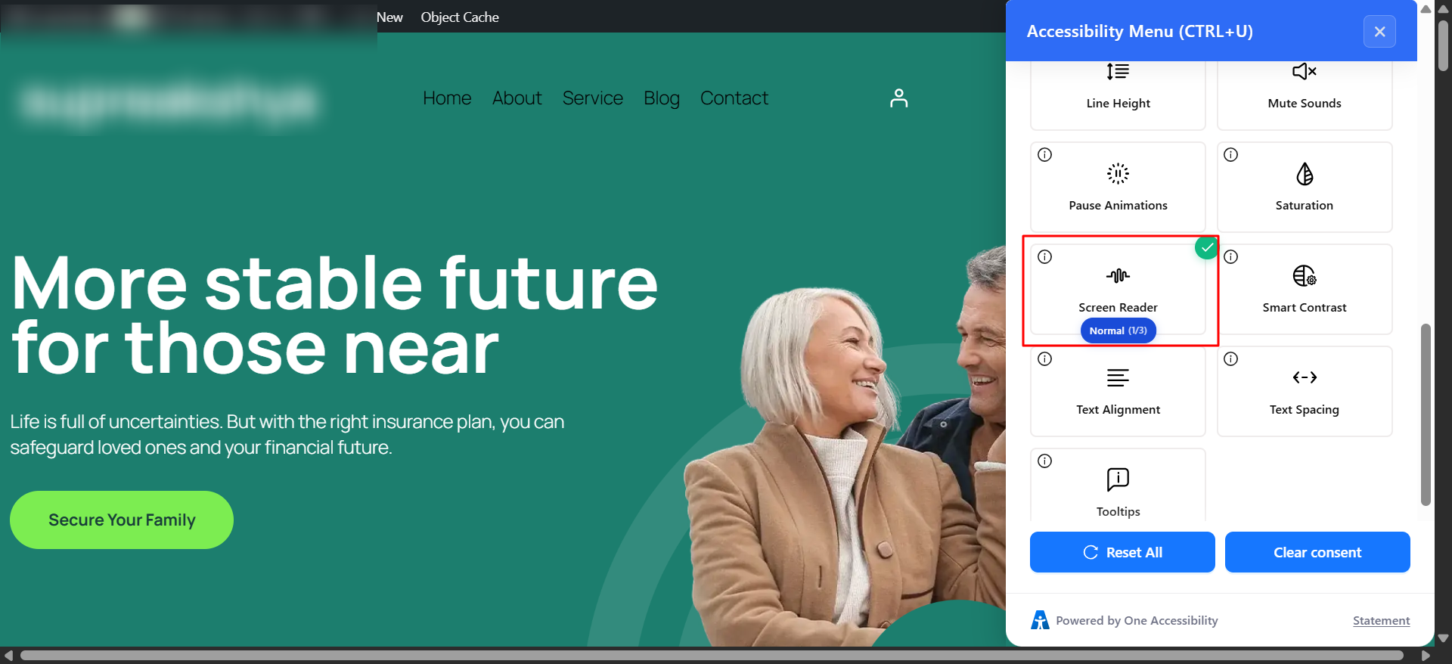Click the Accessibility Menu (CTRL+U) title

(1140, 32)
